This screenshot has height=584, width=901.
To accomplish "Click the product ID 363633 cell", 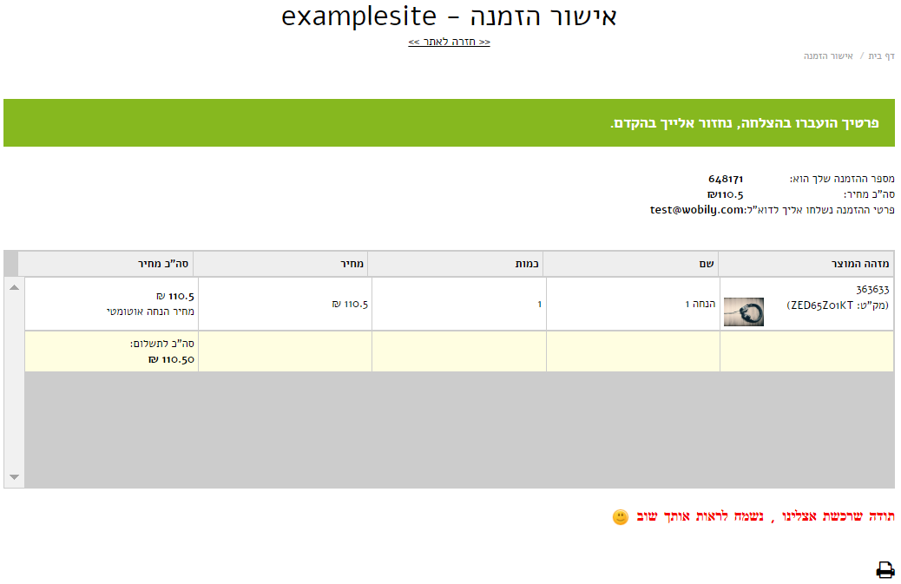I will [806, 304].
